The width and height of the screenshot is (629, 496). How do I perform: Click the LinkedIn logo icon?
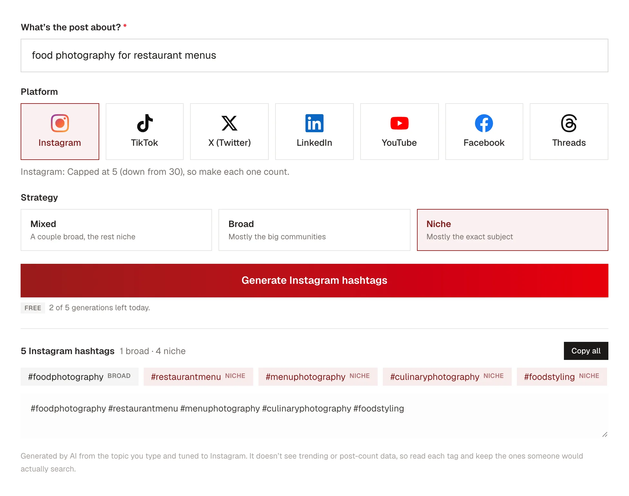pos(314,123)
